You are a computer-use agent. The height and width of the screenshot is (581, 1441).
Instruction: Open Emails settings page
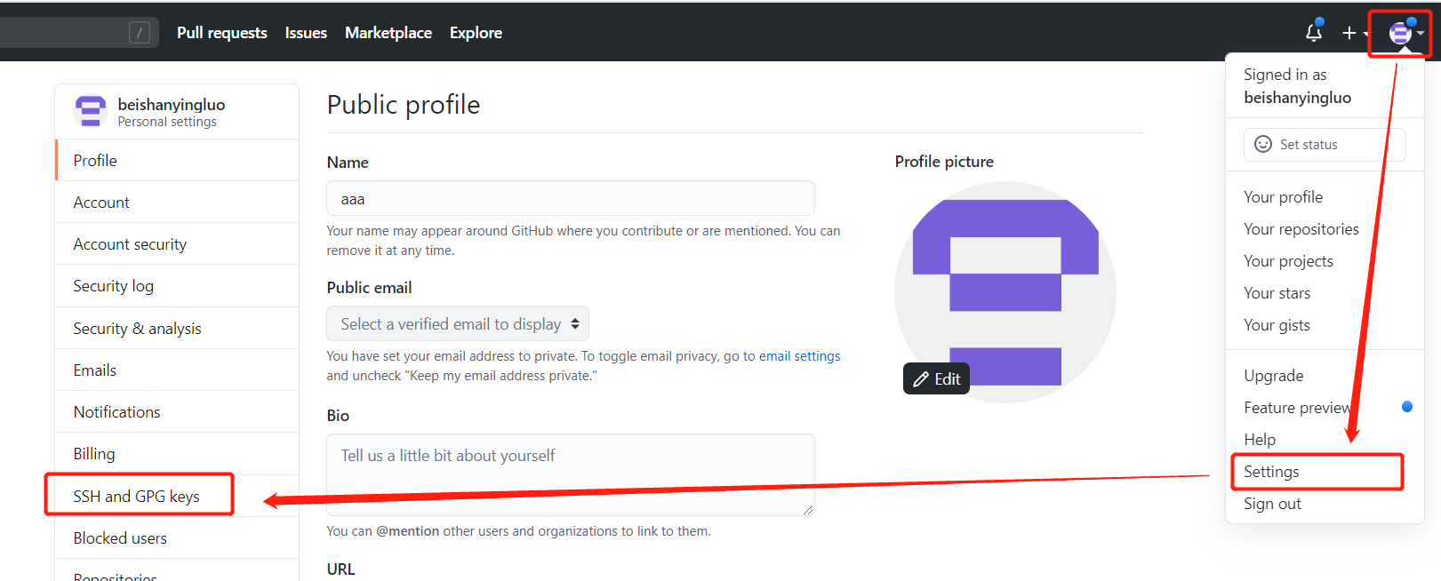(x=177, y=370)
